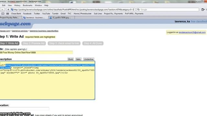
Task: Select the Step 1: Write Ad step
Action: pyautogui.click(x=9, y=43)
